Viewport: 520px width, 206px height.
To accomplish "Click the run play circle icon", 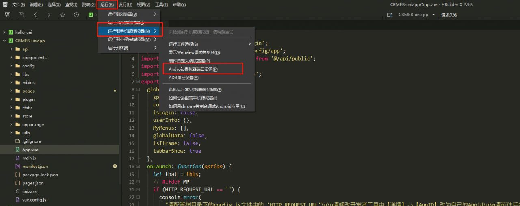I will click(x=76, y=15).
